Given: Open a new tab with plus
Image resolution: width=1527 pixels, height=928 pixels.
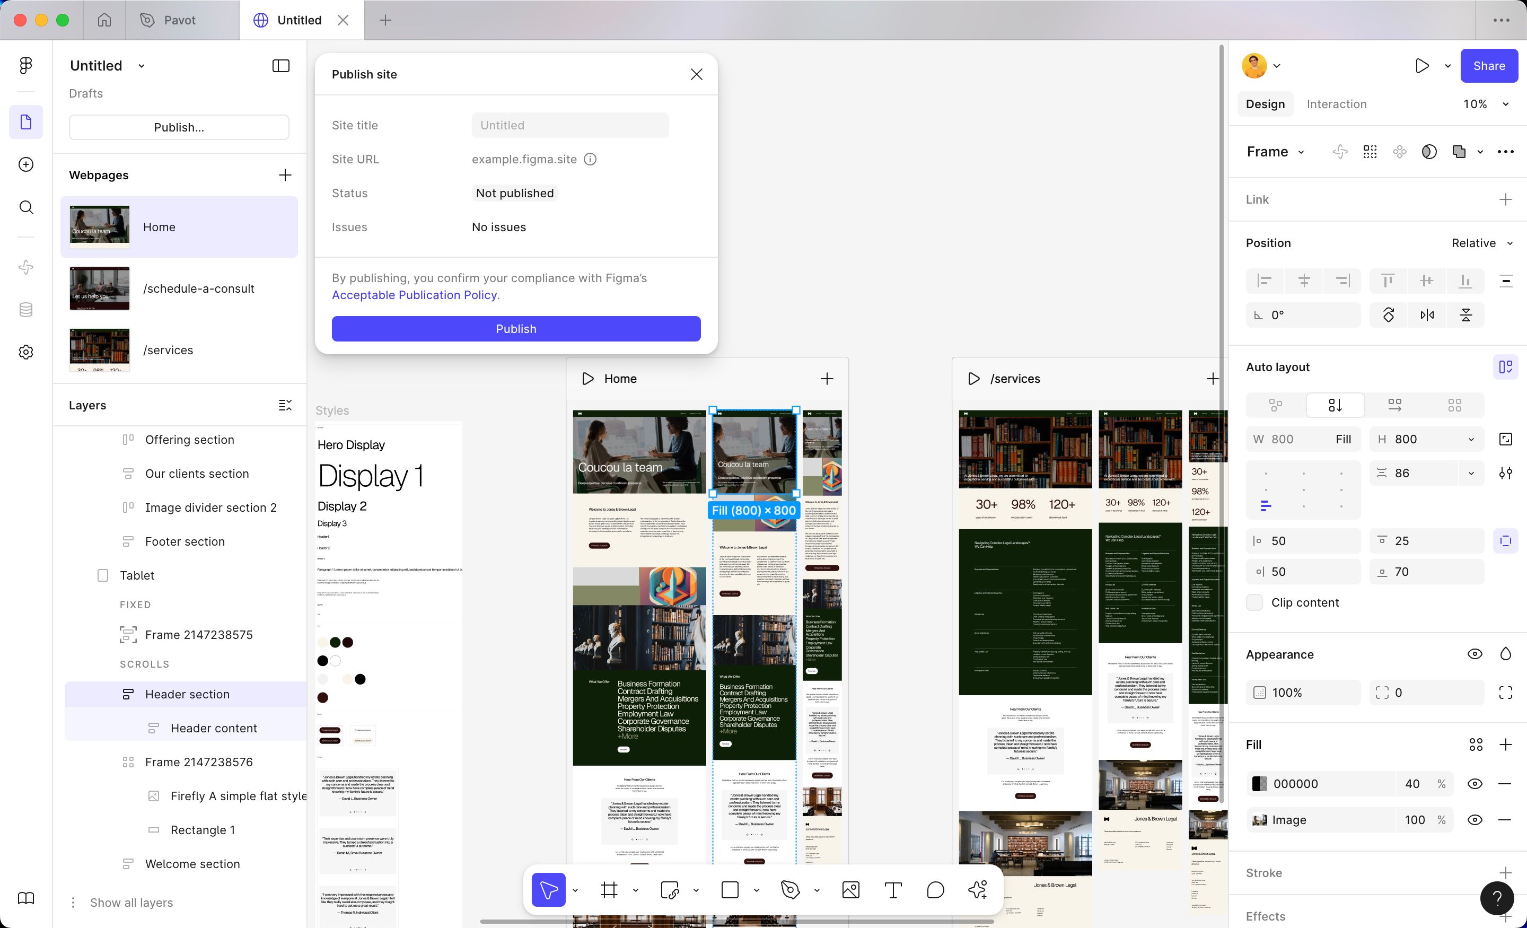Looking at the screenshot, I should tap(385, 20).
